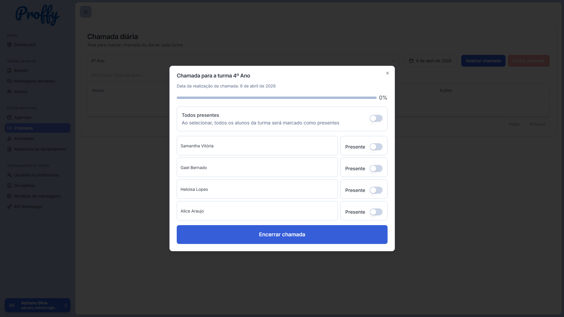Click the Boletim document icon
The width and height of the screenshot is (564, 317).
[x=9, y=70]
